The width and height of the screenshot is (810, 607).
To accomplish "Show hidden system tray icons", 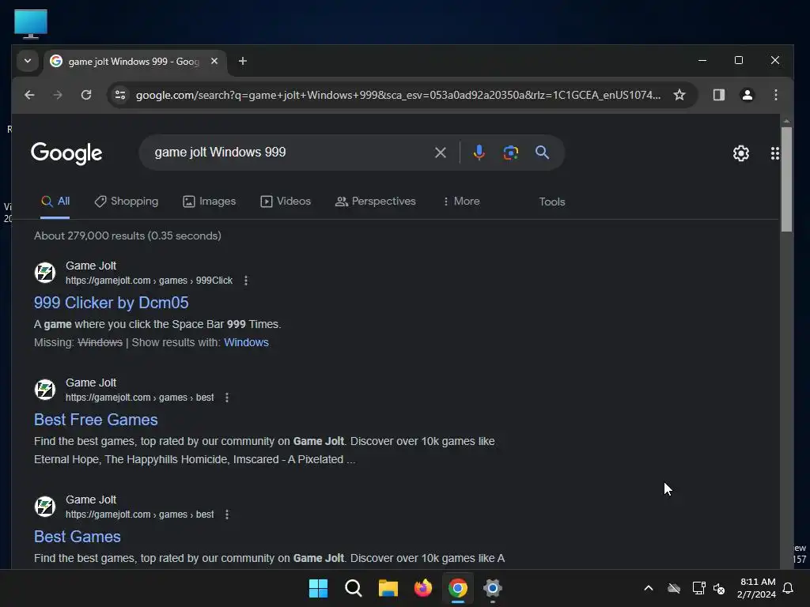I will point(649,588).
